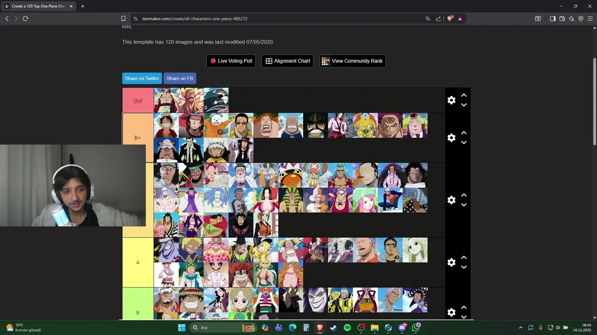This screenshot has width=597, height=335.
Task: Open WhatsApp from the taskbar
Action: tap(416, 328)
